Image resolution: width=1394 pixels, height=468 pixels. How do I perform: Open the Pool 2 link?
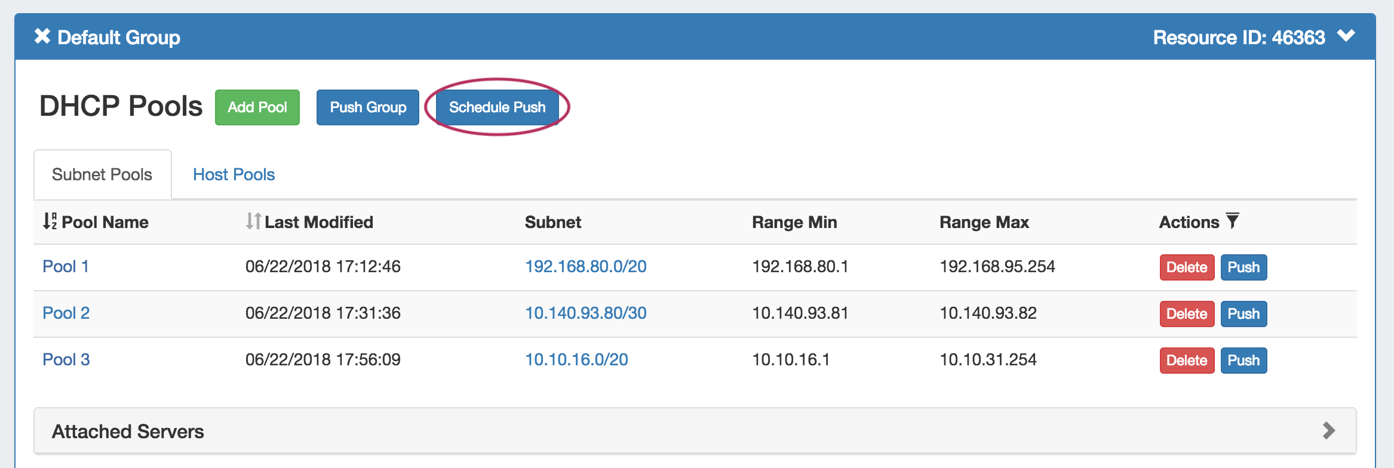click(x=66, y=313)
